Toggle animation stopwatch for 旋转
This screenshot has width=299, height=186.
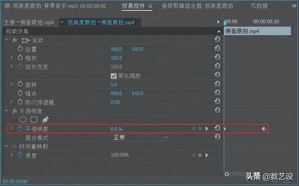(x=20, y=84)
